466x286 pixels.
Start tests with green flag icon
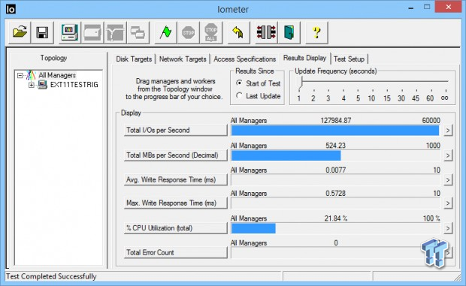[165, 32]
